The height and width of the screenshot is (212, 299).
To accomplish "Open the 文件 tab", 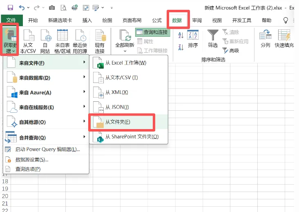I will click(x=11, y=20).
